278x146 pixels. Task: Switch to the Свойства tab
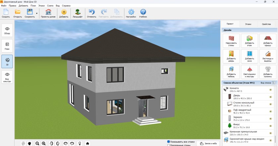click(266, 24)
